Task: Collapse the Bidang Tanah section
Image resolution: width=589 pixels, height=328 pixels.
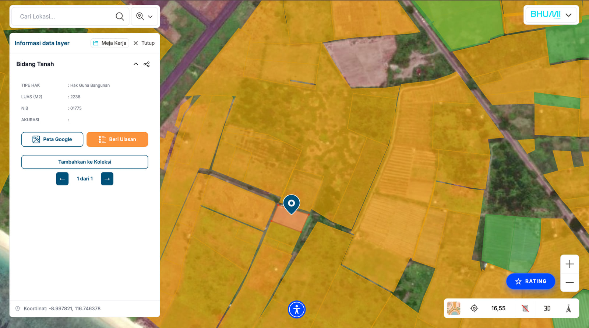Action: pyautogui.click(x=136, y=64)
